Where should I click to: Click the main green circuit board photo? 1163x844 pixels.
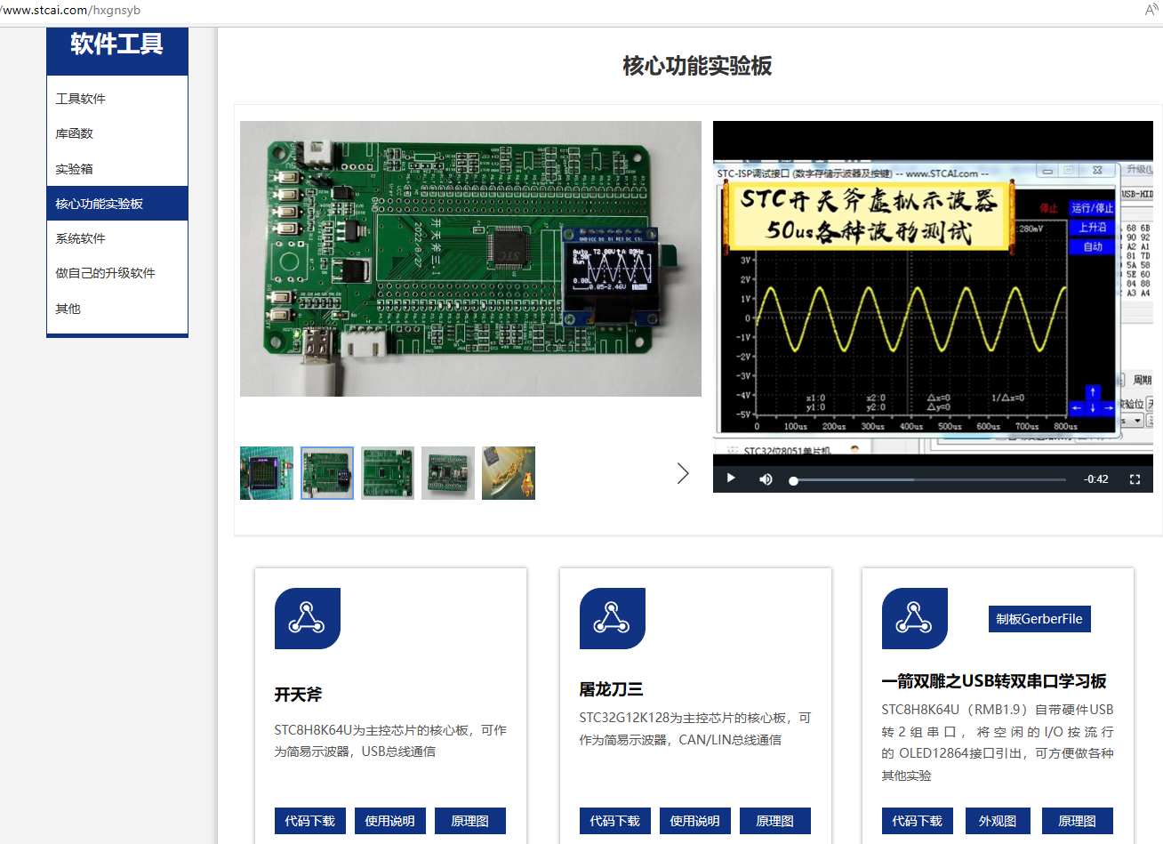click(470, 259)
